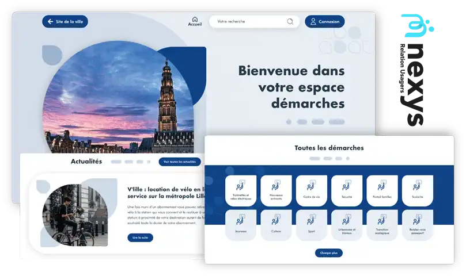Click the Toutes les démarches heading
Screen dimensions: 466x276
[x=329, y=148]
